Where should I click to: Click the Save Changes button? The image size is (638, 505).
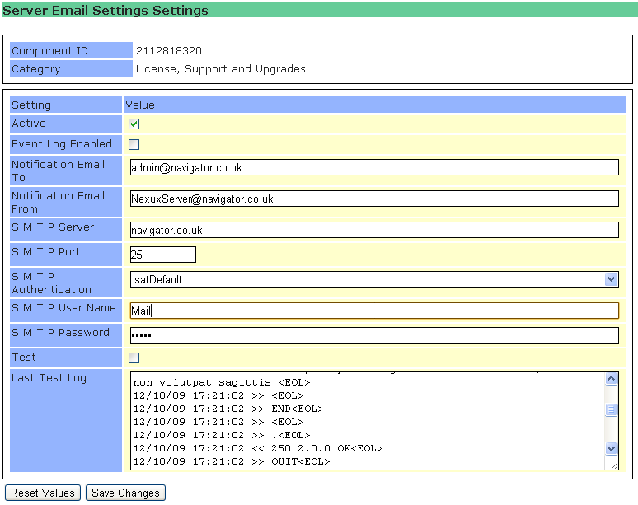point(125,493)
